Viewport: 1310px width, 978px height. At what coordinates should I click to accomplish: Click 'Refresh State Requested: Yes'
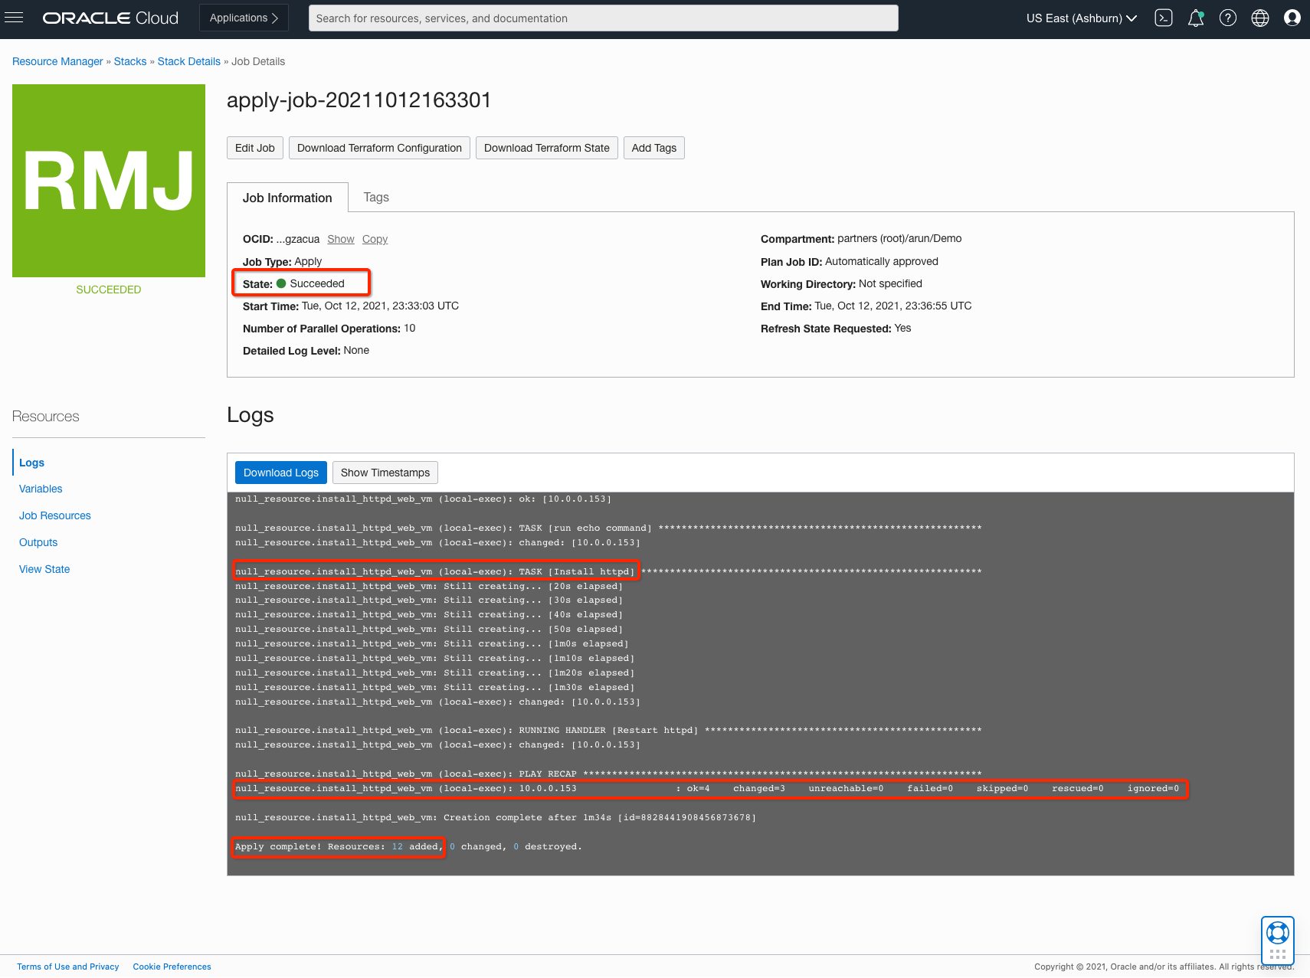click(836, 328)
